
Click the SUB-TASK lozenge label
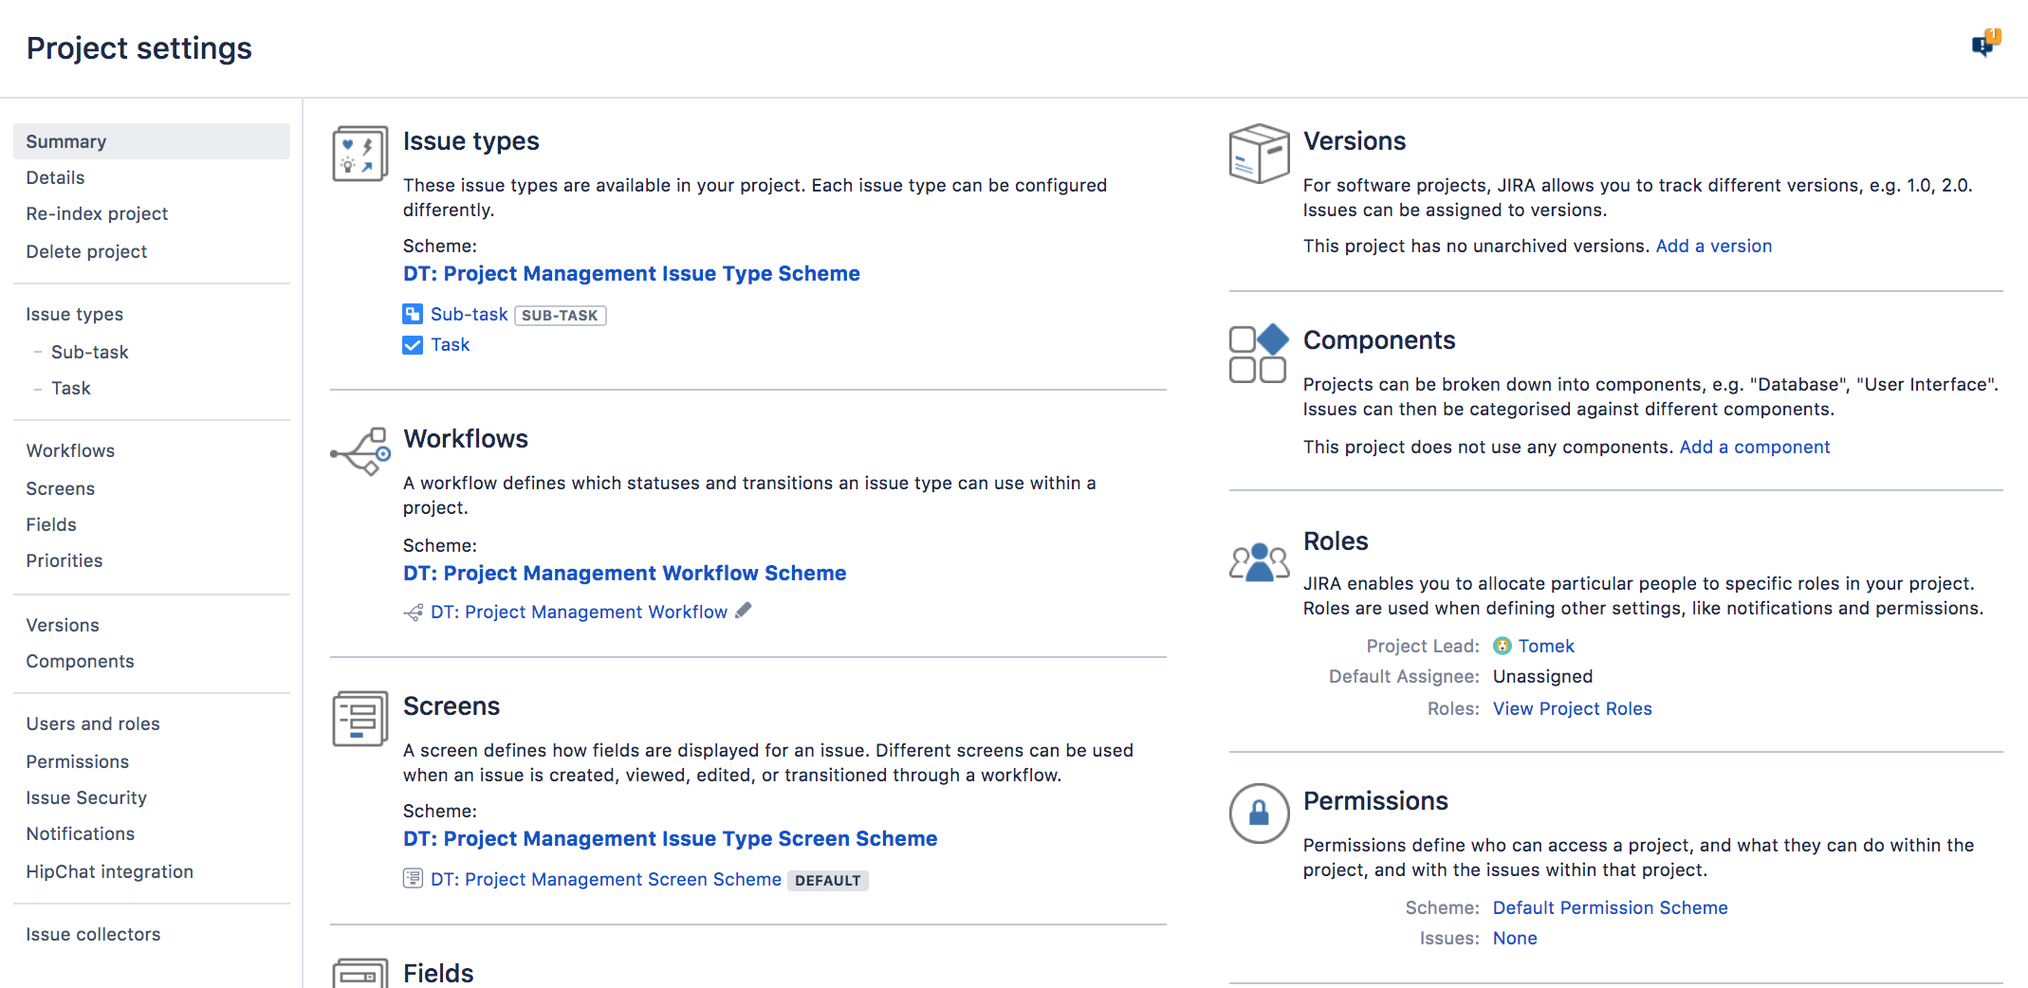(x=561, y=315)
